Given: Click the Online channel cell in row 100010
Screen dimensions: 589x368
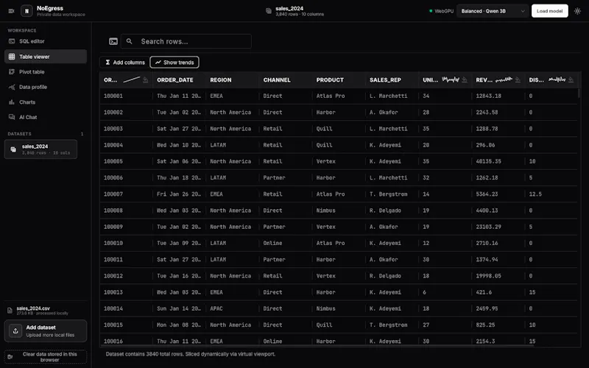Looking at the screenshot, I should pyautogui.click(x=286, y=244).
